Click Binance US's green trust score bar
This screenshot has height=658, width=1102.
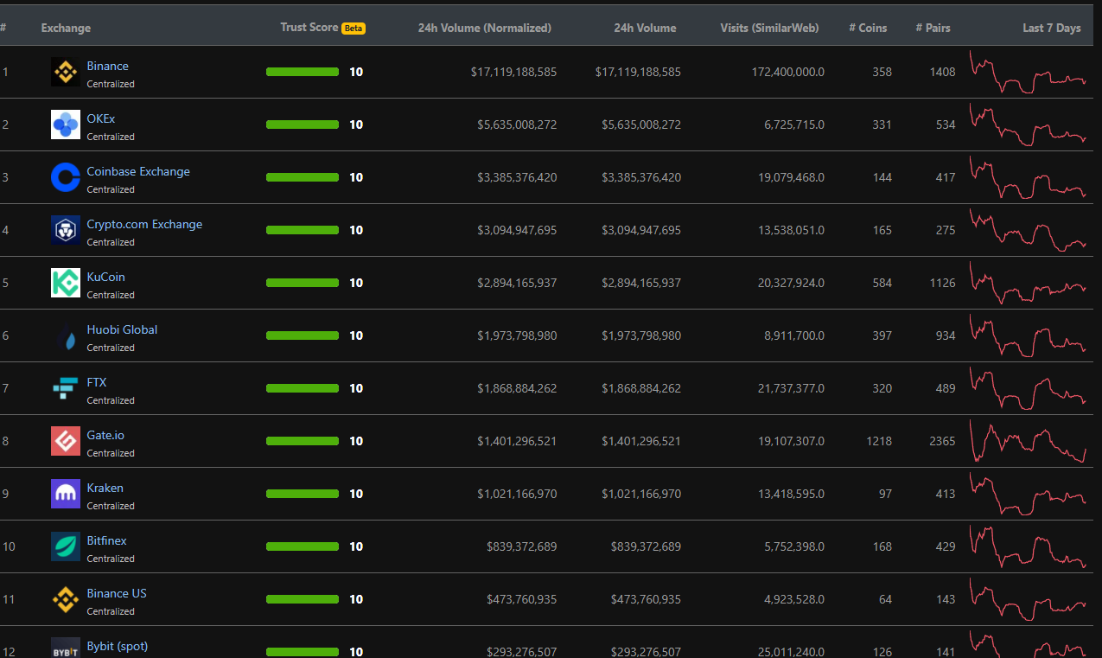[x=303, y=599]
